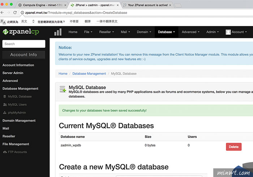The image size is (253, 177).
Task: Switch to the Compute Engine browser tab
Action: (x=42, y=5)
